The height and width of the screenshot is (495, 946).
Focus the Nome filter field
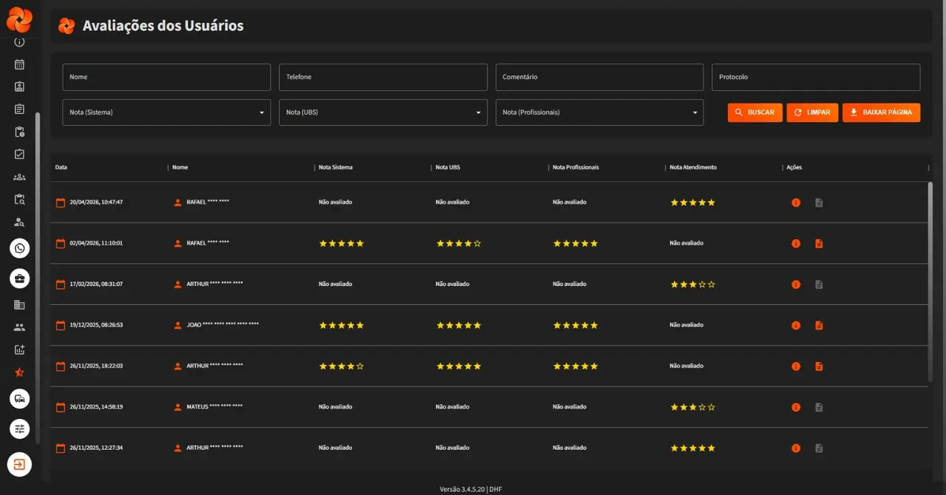click(166, 77)
